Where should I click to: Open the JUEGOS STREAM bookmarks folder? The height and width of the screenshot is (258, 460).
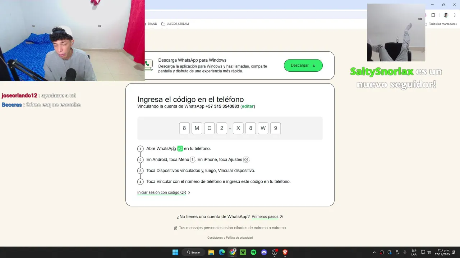175,24
